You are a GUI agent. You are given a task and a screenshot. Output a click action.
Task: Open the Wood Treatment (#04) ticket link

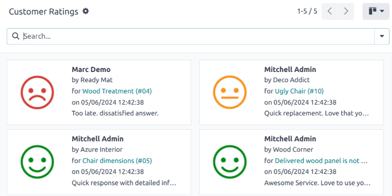(117, 91)
